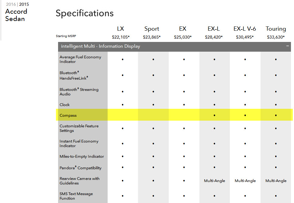The height and width of the screenshot is (203, 294).
Task: Collapse the intelligent Multi-Information Display section
Action: point(287,46)
